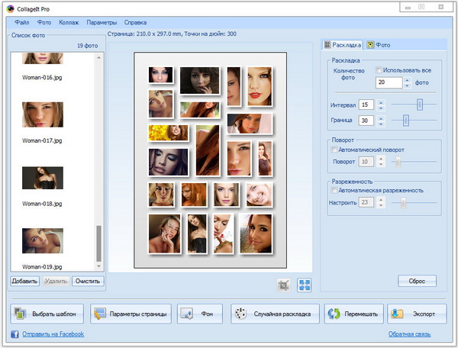
Task: Click the Отправить на Facebook link
Action: pyautogui.click(x=52, y=334)
